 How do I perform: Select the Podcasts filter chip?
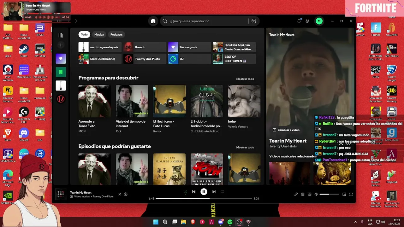pos(116,34)
